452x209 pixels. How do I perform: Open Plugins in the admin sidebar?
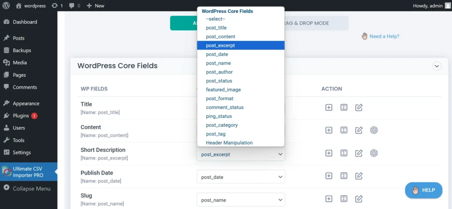[21, 116]
